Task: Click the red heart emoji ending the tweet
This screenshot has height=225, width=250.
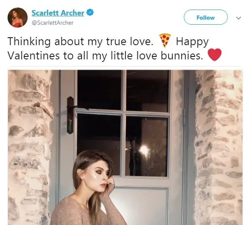Action: click(214, 55)
